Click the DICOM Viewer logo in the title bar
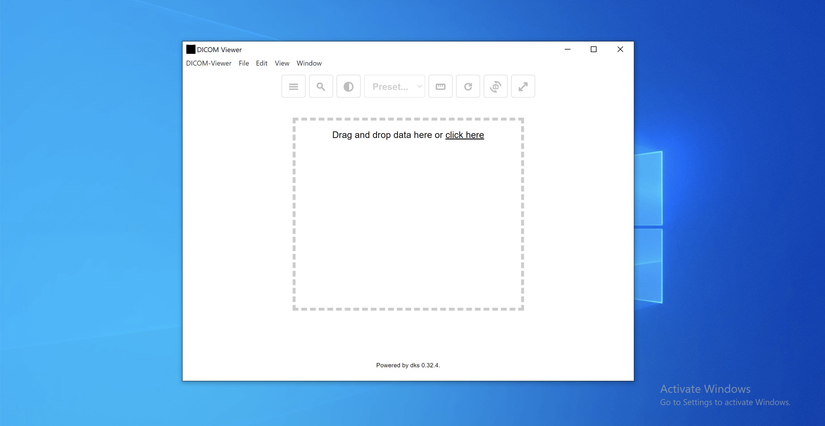 [x=191, y=49]
